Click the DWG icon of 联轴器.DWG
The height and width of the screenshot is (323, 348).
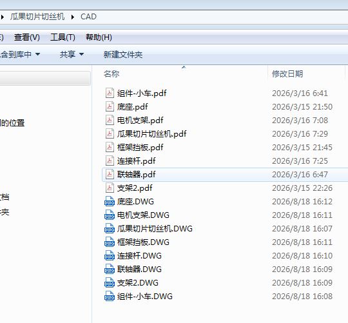point(110,269)
